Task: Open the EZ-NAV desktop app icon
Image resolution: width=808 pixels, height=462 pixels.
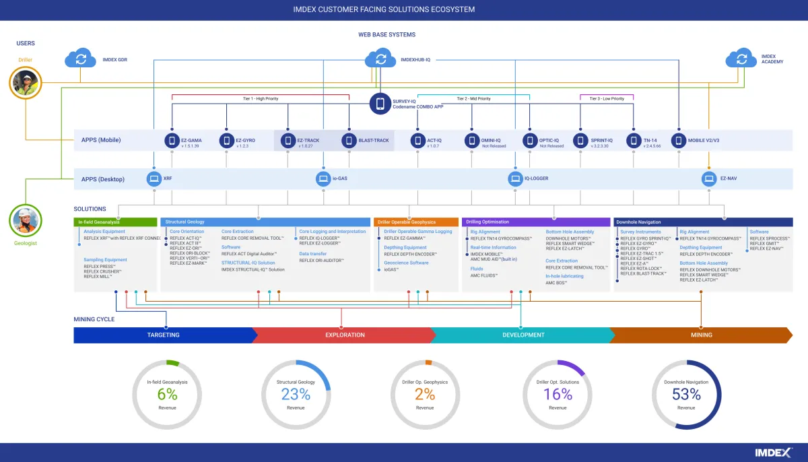Action: [x=709, y=178]
